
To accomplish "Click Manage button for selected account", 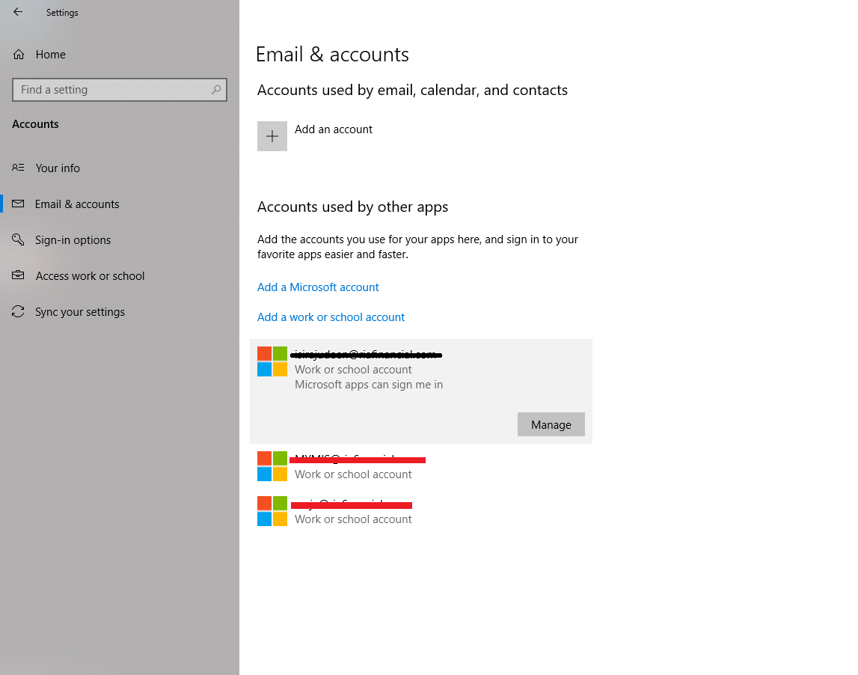I will (x=551, y=424).
